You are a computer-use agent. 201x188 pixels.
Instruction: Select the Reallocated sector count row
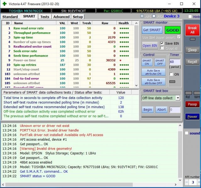click(x=32, y=46)
